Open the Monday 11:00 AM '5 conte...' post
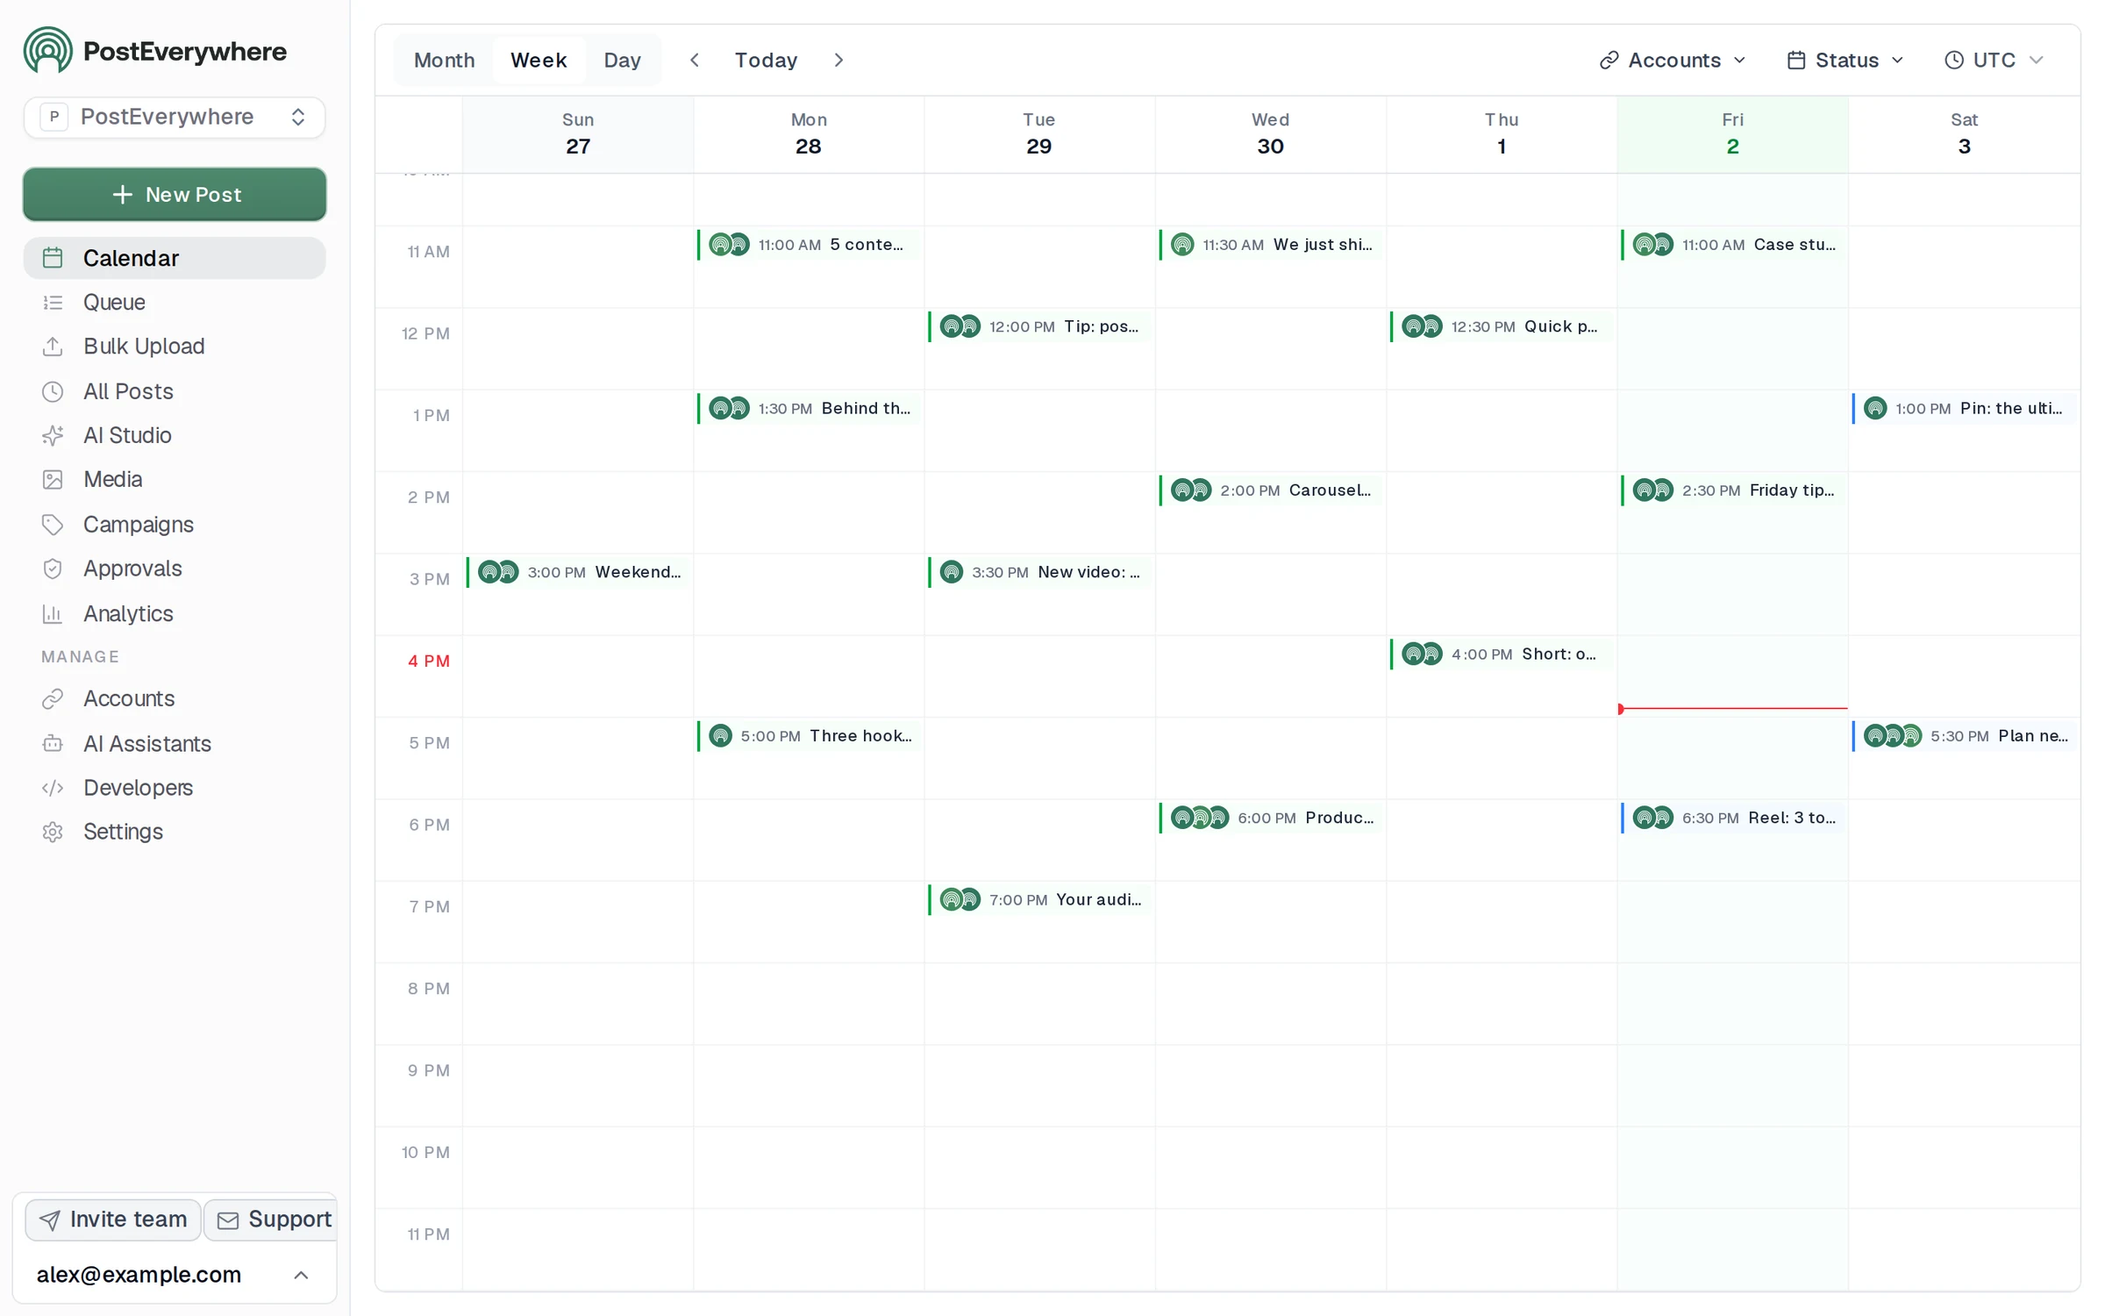This screenshot has width=2105, height=1316. 808,245
